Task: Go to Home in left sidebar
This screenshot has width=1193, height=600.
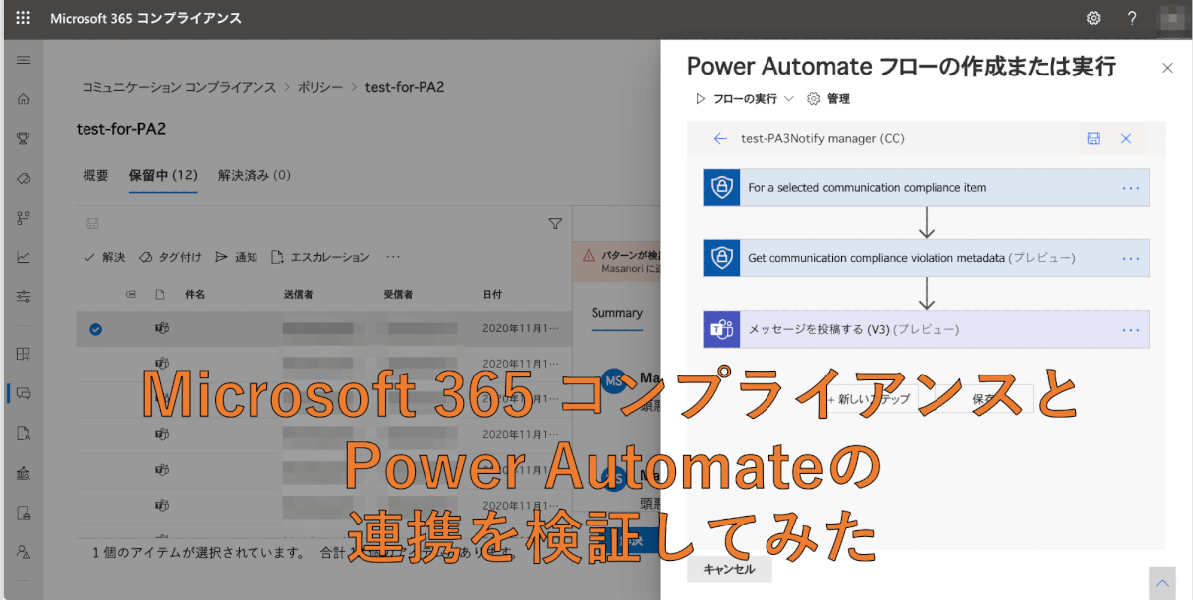Action: pos(23,99)
